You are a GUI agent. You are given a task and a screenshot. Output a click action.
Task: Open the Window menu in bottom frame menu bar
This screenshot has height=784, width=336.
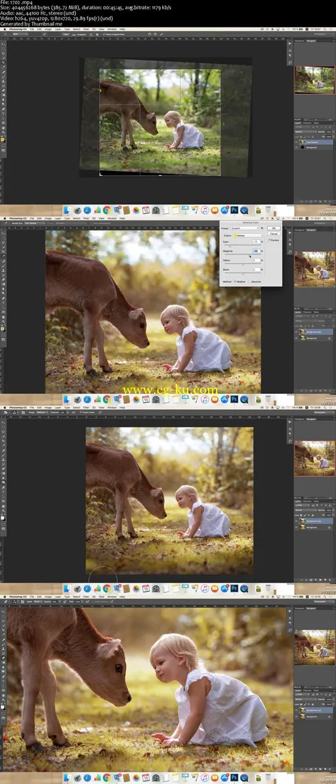(x=112, y=597)
